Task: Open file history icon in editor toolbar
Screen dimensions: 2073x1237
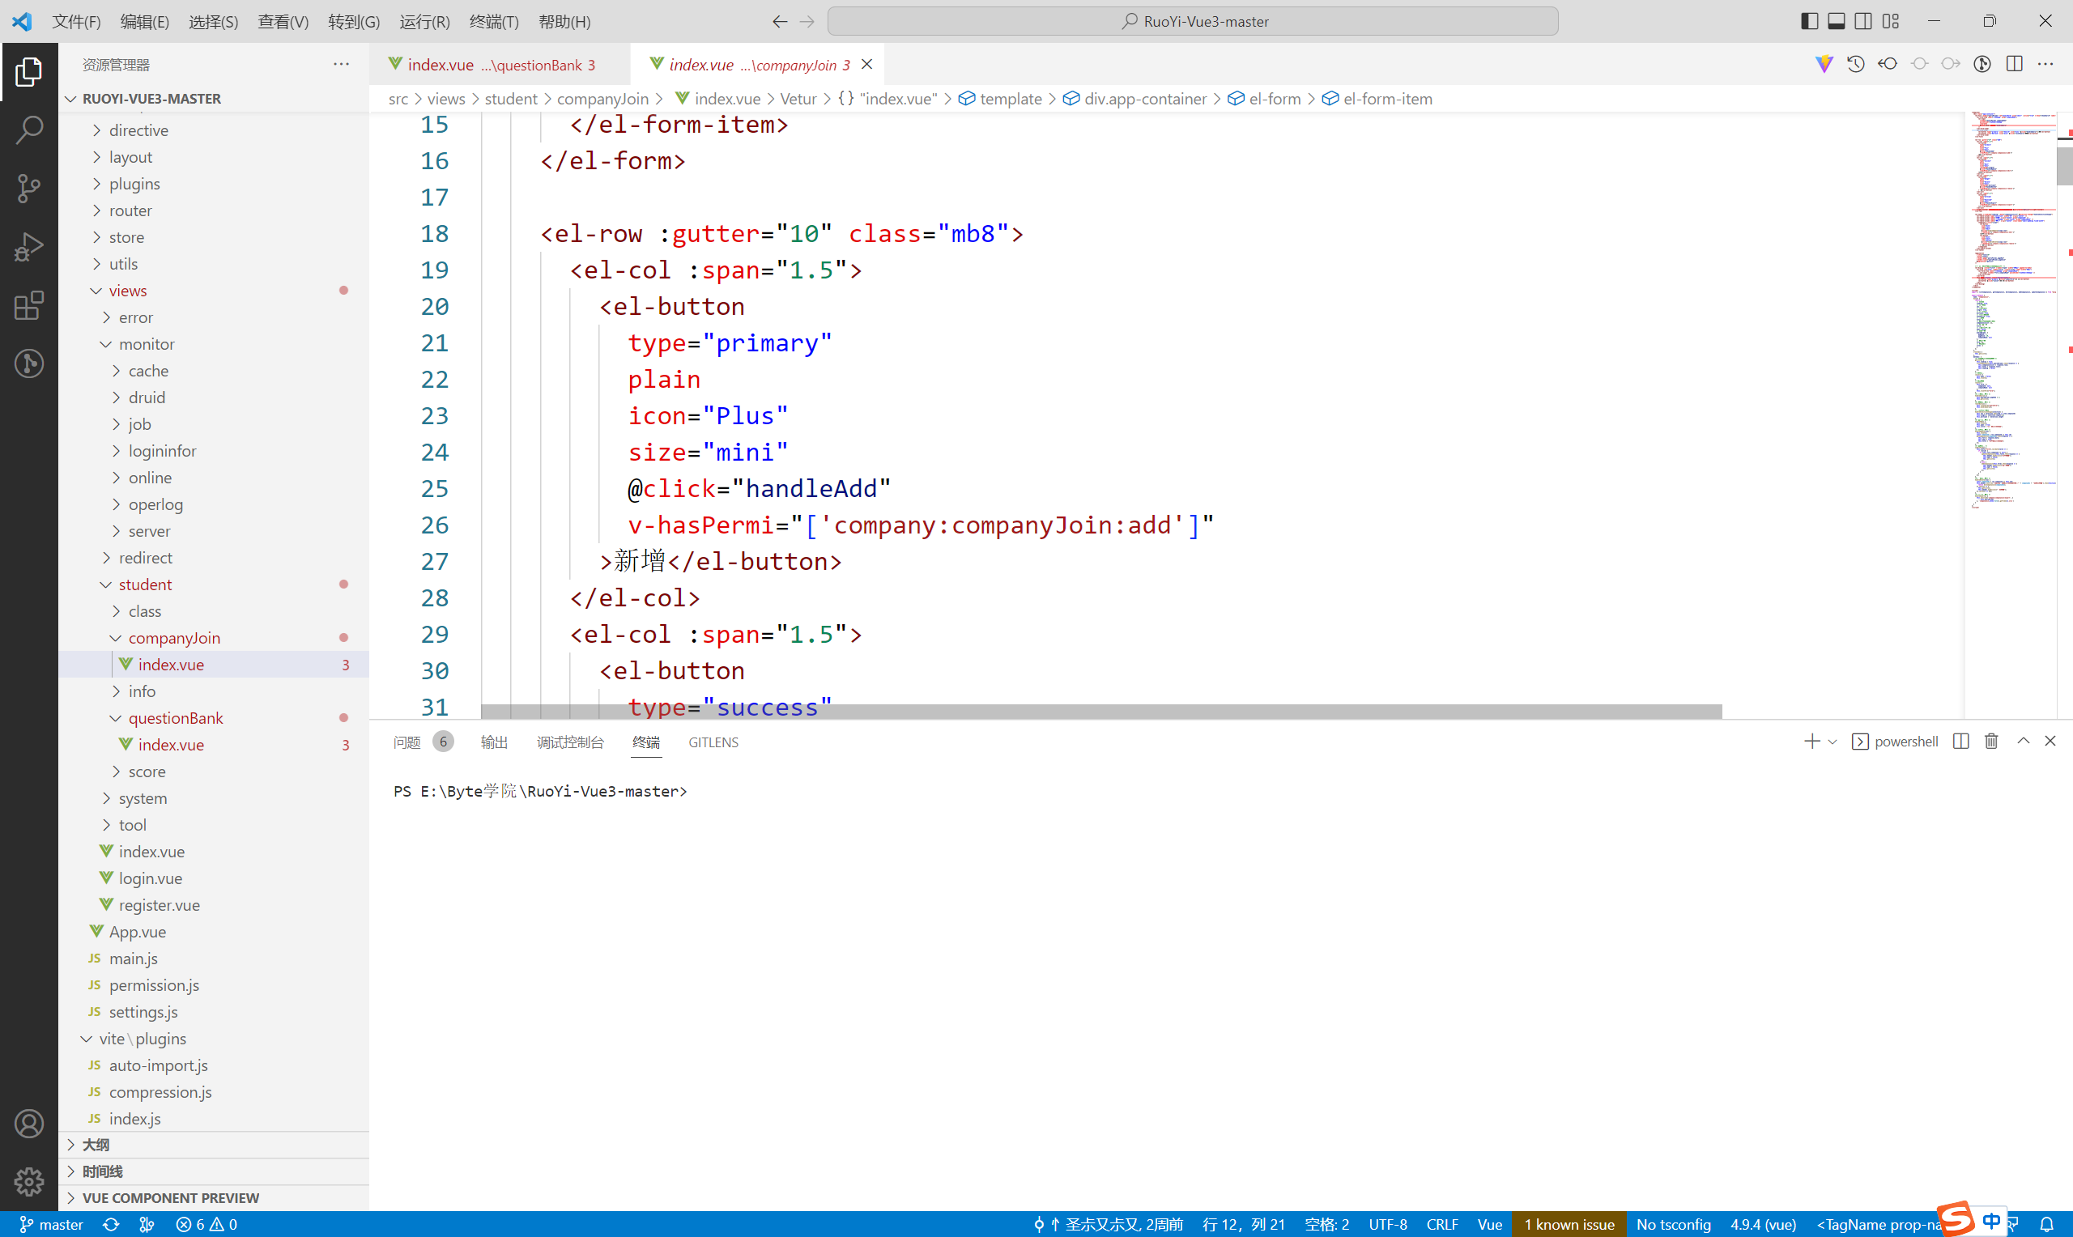Action: click(1855, 64)
